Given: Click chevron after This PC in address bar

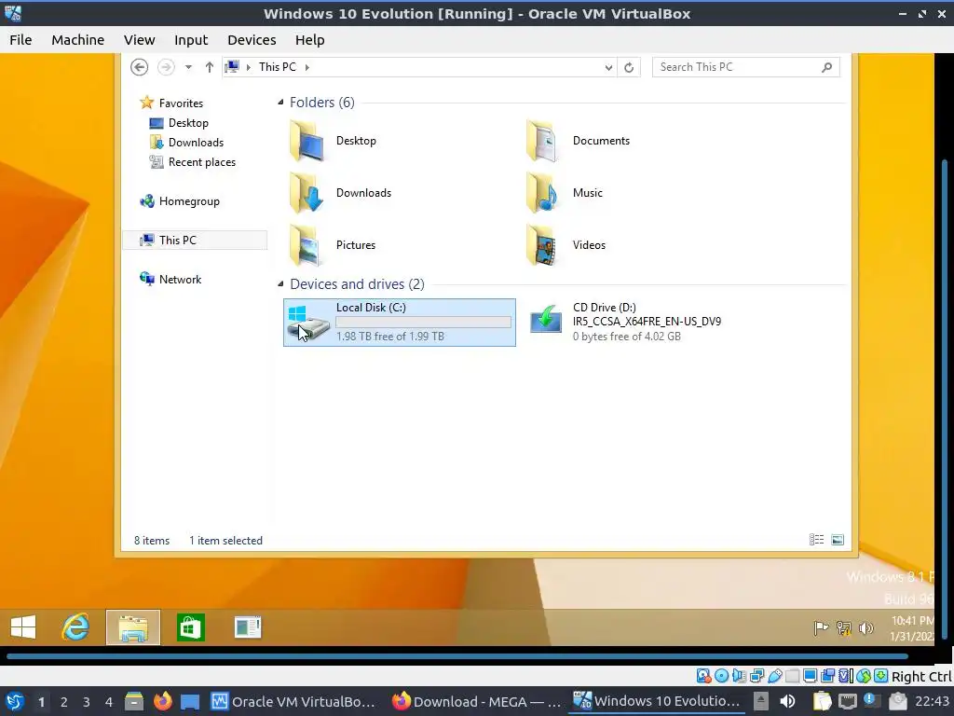Looking at the screenshot, I should [x=307, y=67].
